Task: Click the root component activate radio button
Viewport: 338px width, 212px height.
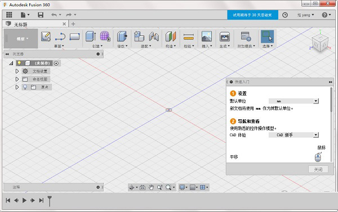Action: [56, 64]
